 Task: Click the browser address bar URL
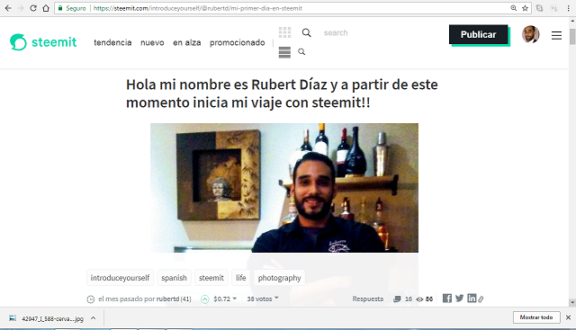coord(198,8)
